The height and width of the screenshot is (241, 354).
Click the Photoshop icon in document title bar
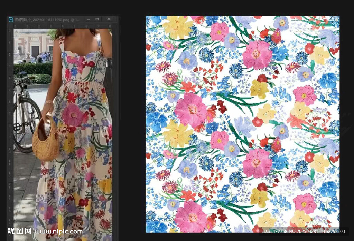[11, 20]
